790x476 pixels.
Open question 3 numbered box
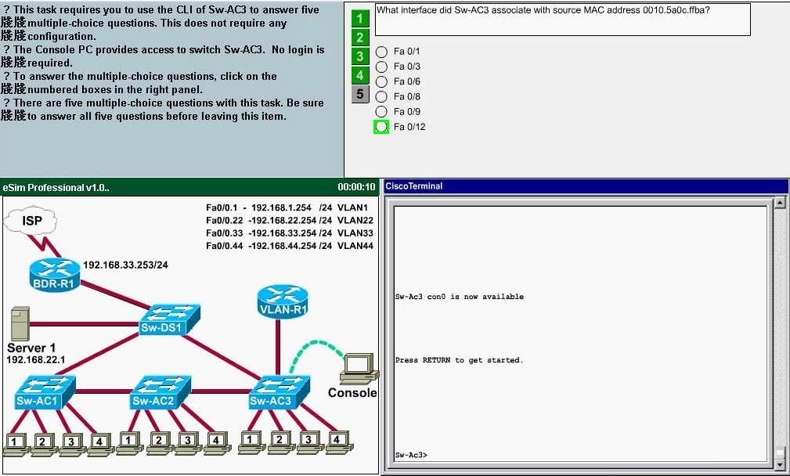pyautogui.click(x=359, y=56)
